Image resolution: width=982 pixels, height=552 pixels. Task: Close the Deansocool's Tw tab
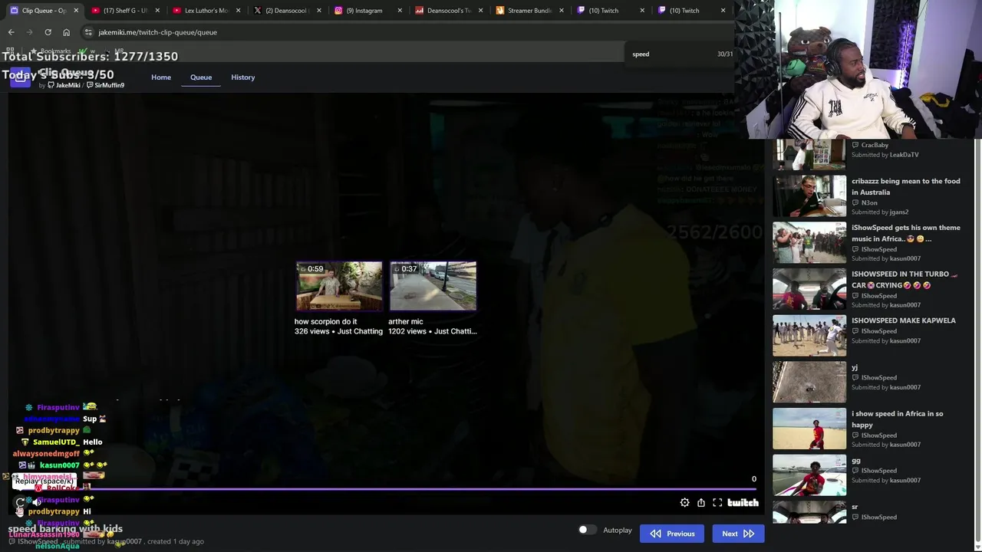pyautogui.click(x=481, y=11)
